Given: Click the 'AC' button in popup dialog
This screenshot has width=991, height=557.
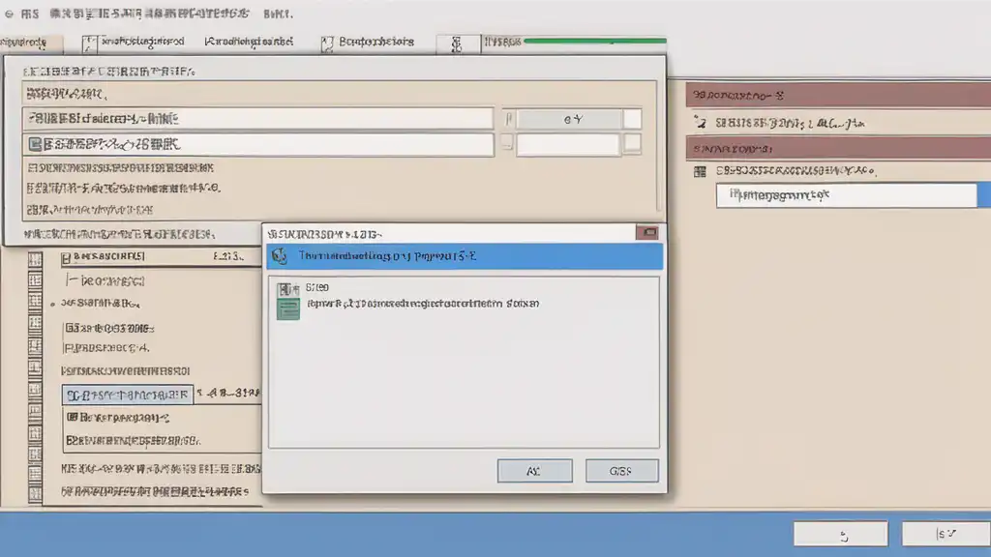Looking at the screenshot, I should pyautogui.click(x=534, y=471).
